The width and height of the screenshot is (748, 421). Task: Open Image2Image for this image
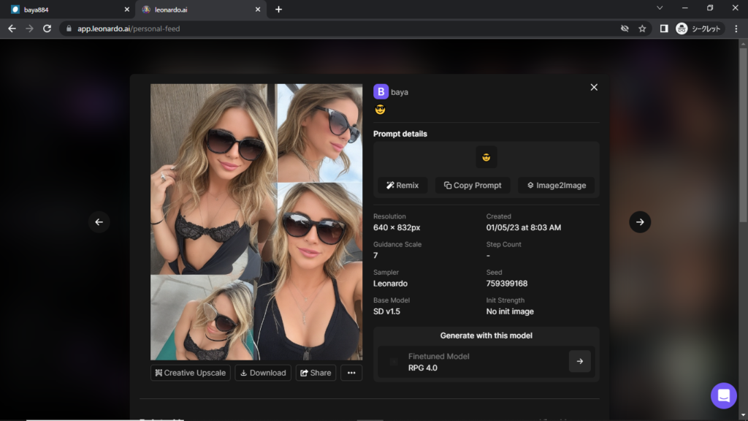(556, 186)
